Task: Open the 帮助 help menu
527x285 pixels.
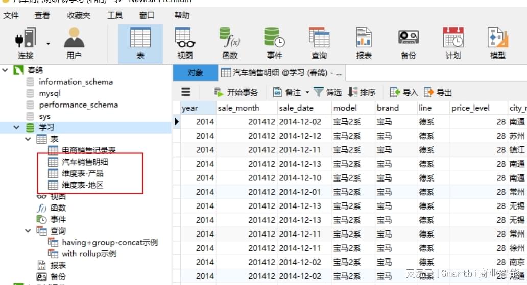Action: coord(182,15)
